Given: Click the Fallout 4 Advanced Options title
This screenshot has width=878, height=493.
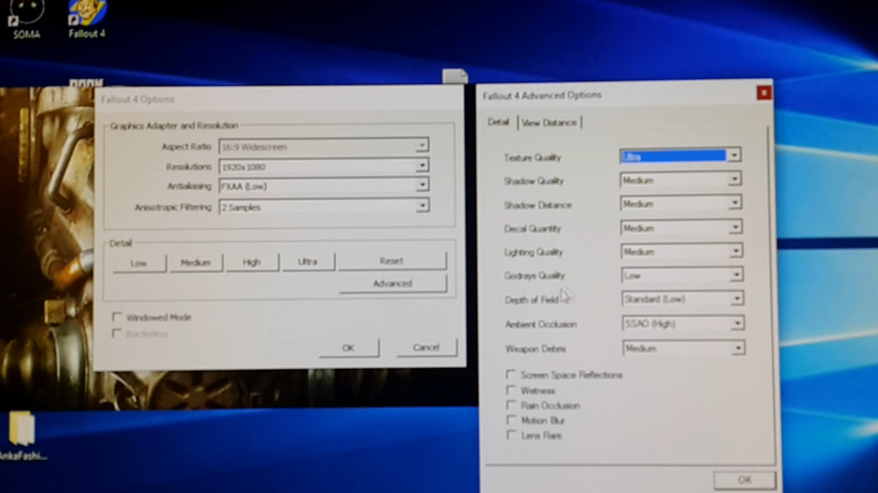Looking at the screenshot, I should (542, 95).
